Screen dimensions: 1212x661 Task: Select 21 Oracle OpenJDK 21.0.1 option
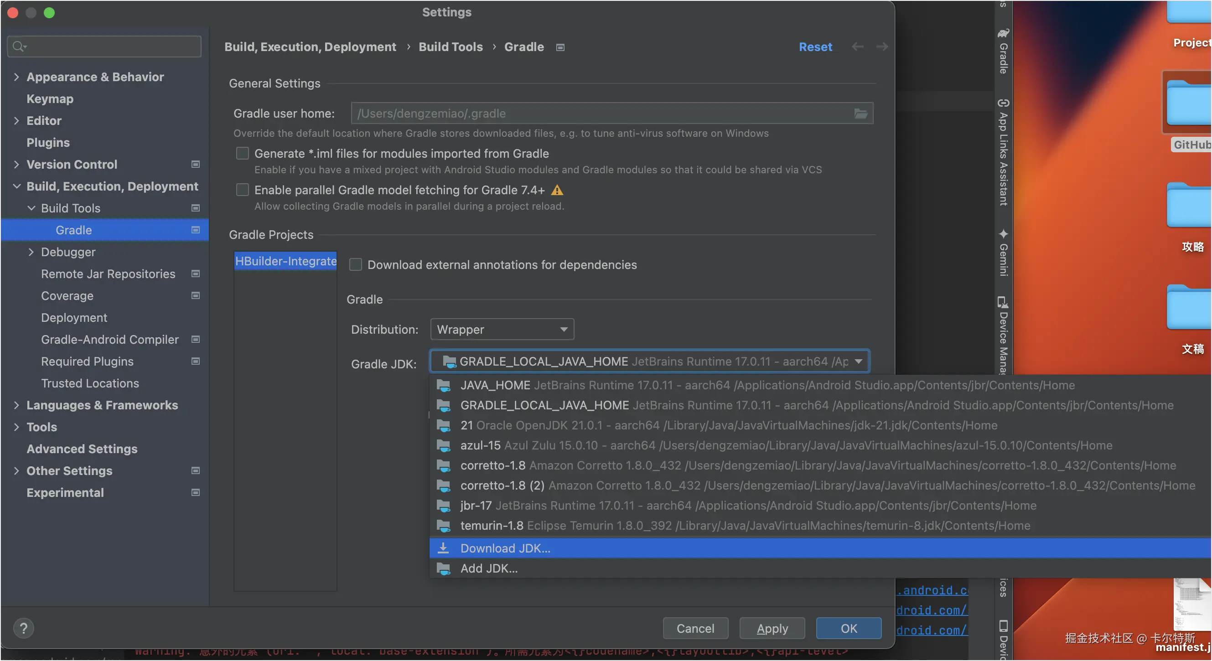(x=821, y=426)
